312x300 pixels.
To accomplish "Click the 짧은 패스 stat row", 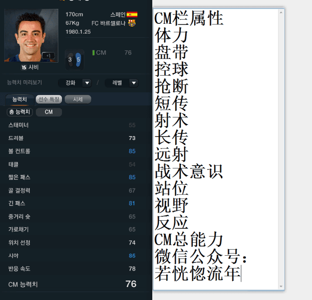I will (x=72, y=177).
